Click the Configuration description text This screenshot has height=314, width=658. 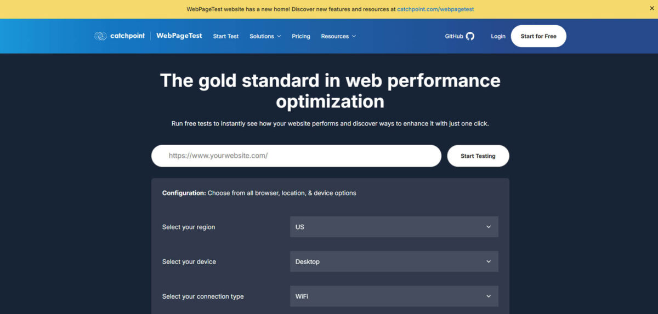pos(259,193)
